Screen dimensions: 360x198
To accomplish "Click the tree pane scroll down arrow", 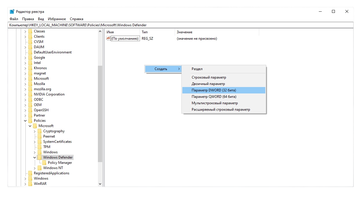I will click(100, 184).
